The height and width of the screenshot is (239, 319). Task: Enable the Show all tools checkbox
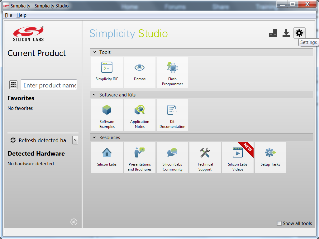click(279, 223)
